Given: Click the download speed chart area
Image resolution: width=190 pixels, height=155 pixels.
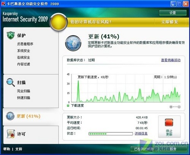Looking at the screenshot, I should tap(126, 88).
